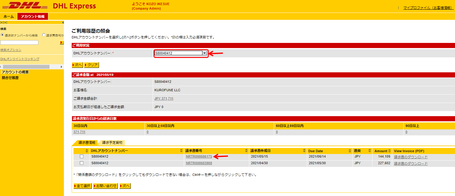Click the お問い合わせ button
Viewport: 455px width, 196px height.
[x=105, y=186]
